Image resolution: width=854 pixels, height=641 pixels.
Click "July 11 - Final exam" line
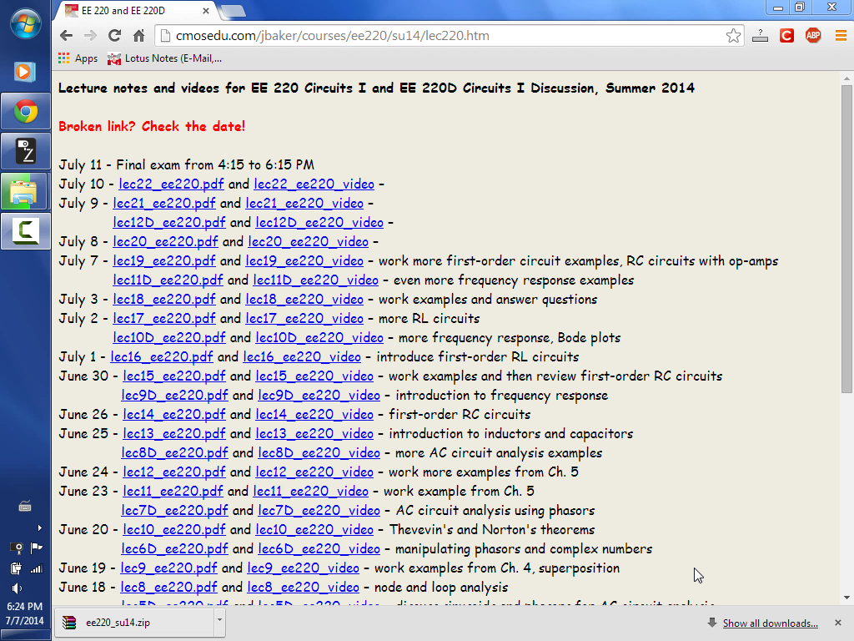(186, 164)
